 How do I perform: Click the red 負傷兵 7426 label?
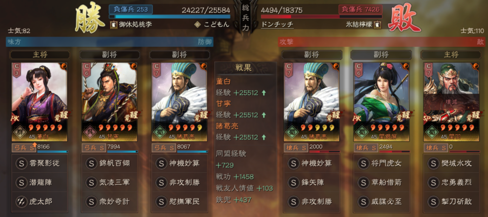point(360,10)
